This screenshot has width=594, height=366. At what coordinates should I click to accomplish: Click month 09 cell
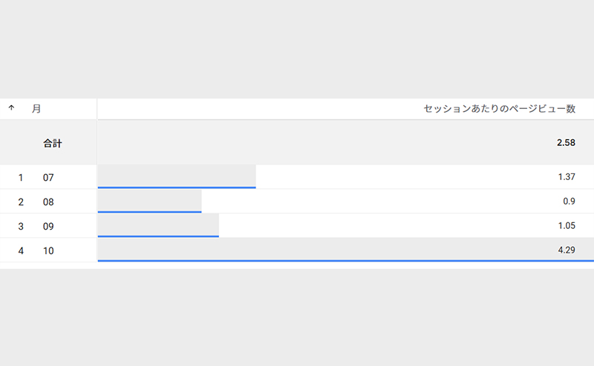(x=48, y=227)
